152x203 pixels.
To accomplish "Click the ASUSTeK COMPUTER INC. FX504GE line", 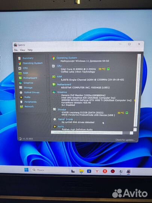I will 85,88.
